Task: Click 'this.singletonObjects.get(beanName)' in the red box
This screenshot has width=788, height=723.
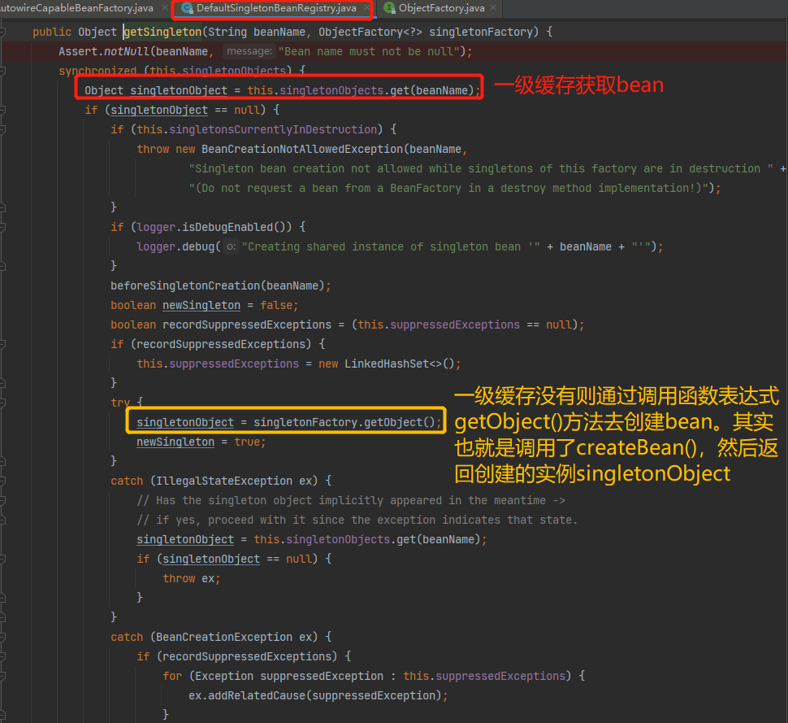Action: pos(361,90)
